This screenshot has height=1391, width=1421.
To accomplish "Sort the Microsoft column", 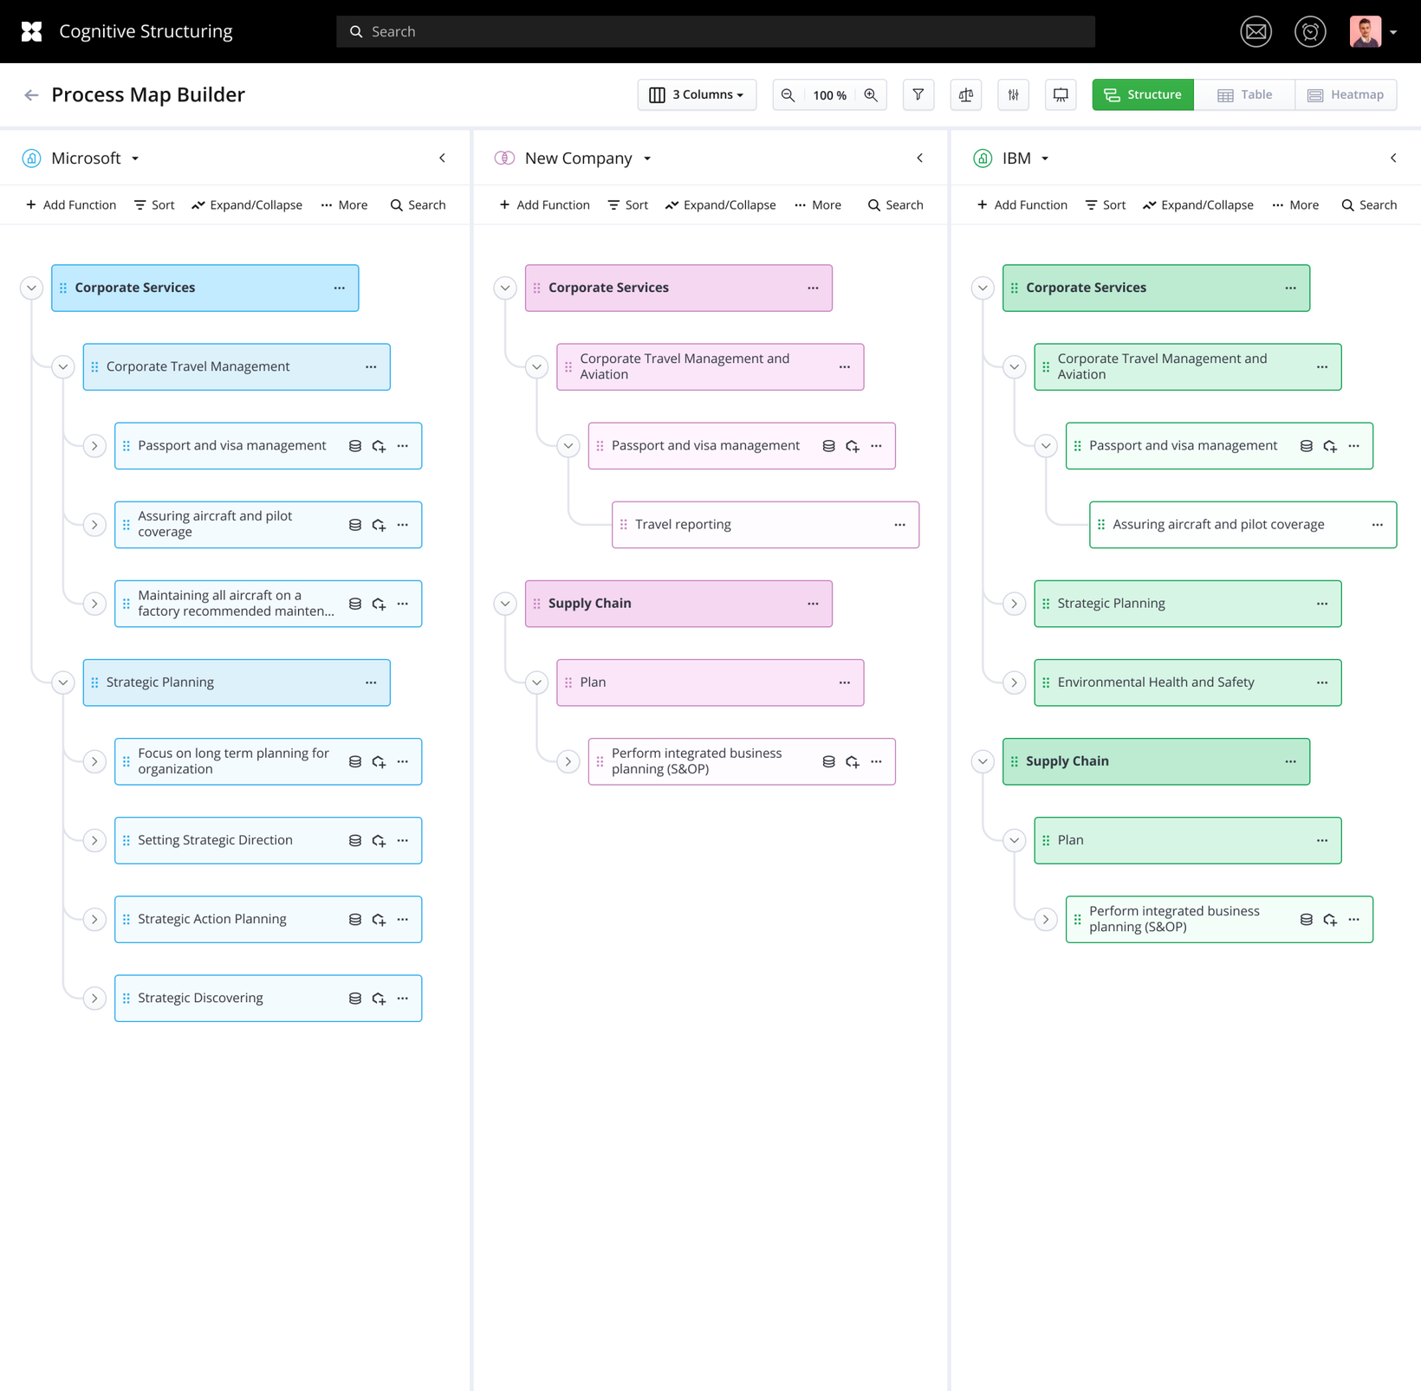I will [154, 205].
